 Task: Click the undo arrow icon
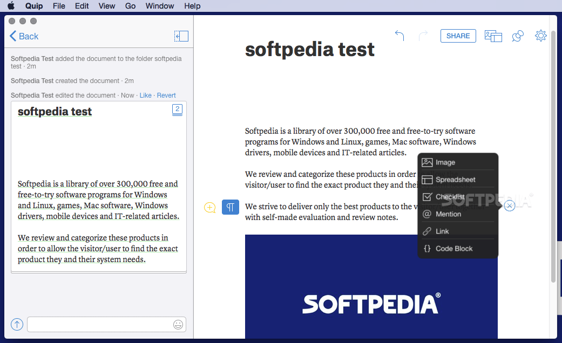(x=399, y=35)
